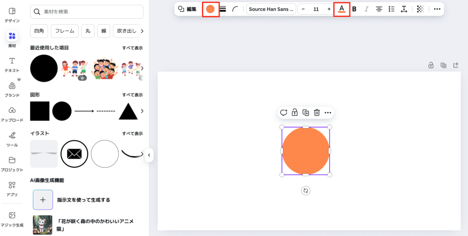Click the 素材を検索 search field
The image size is (468, 236).
click(87, 12)
